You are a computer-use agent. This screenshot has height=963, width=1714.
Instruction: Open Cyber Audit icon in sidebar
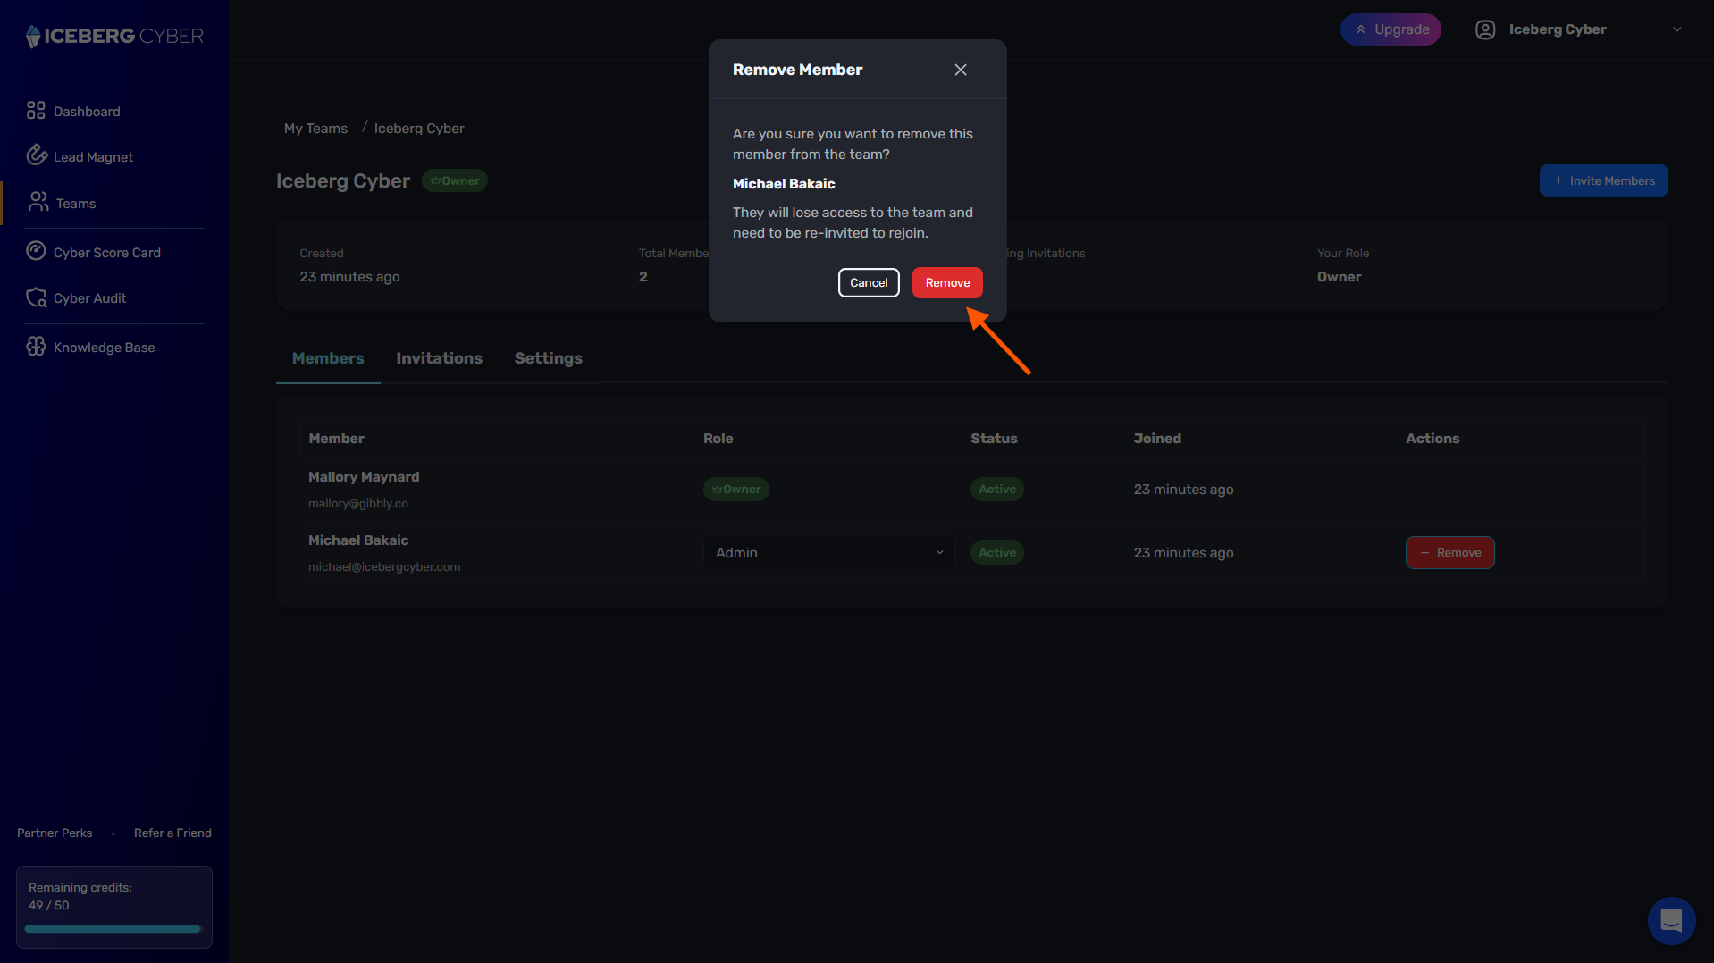tap(36, 297)
